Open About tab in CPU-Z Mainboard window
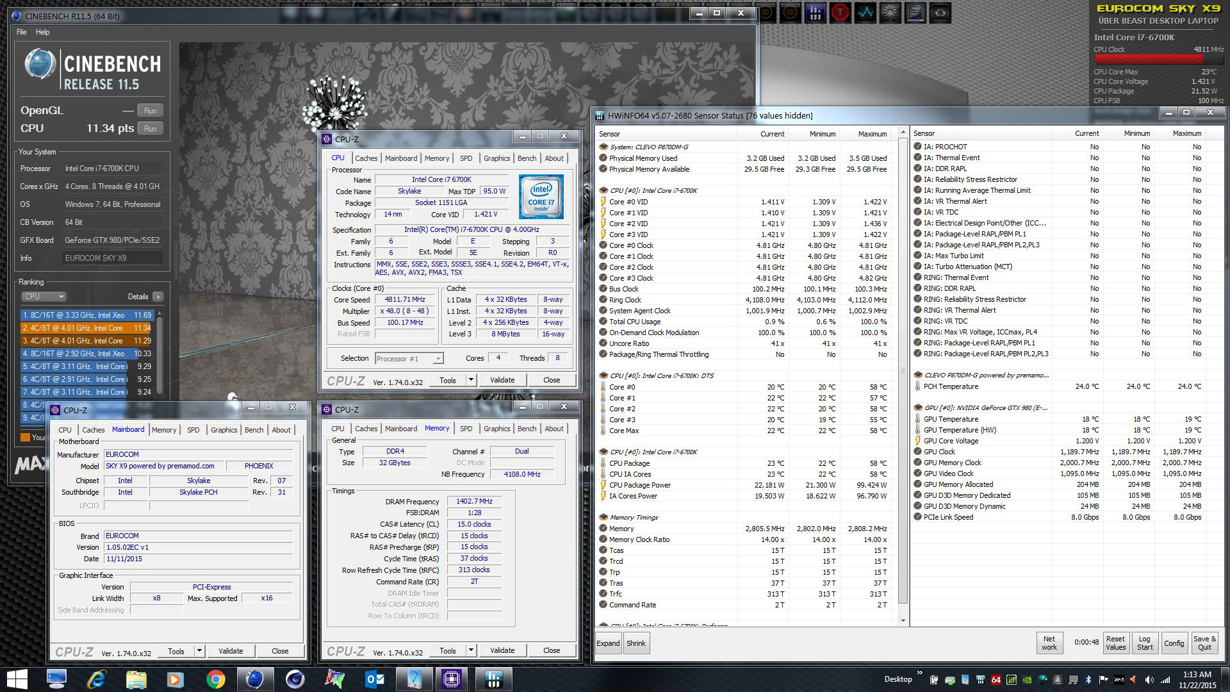Viewport: 1230px width, 692px height. pyautogui.click(x=281, y=430)
